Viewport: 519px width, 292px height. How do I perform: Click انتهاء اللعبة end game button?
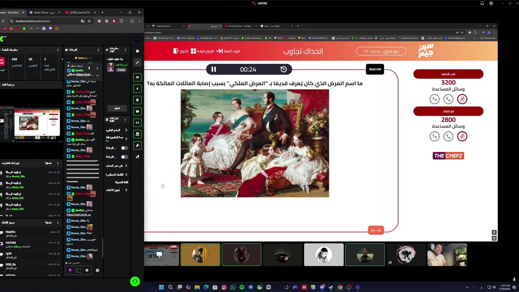tap(228, 51)
